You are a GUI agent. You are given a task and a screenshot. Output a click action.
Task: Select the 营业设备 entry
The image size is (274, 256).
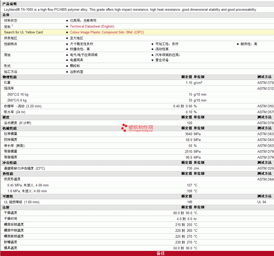tap(162, 60)
